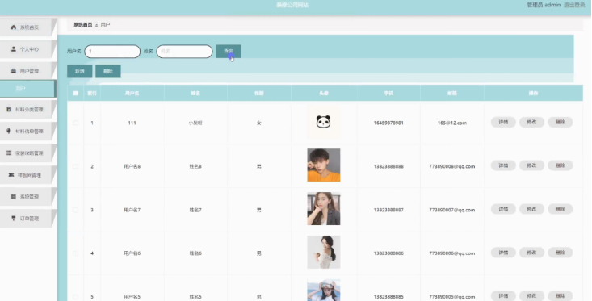Viewport: 592px width, 301px height.
Task: Click the icon beside 材料分类管理
Action: [x=9, y=109]
